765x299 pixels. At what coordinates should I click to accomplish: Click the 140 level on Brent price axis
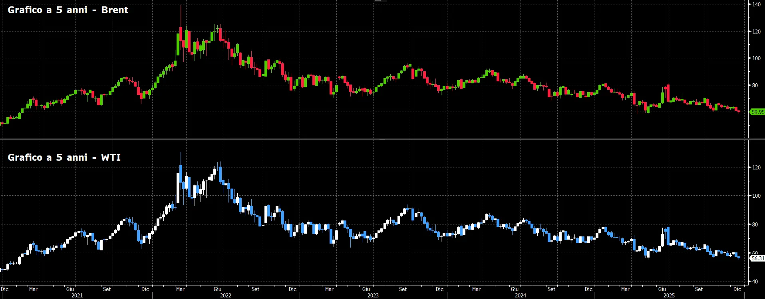pos(756,4)
